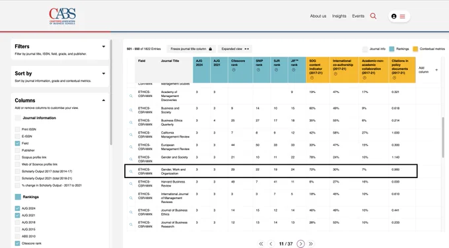Uncheck the Field column checkbox

(17, 143)
